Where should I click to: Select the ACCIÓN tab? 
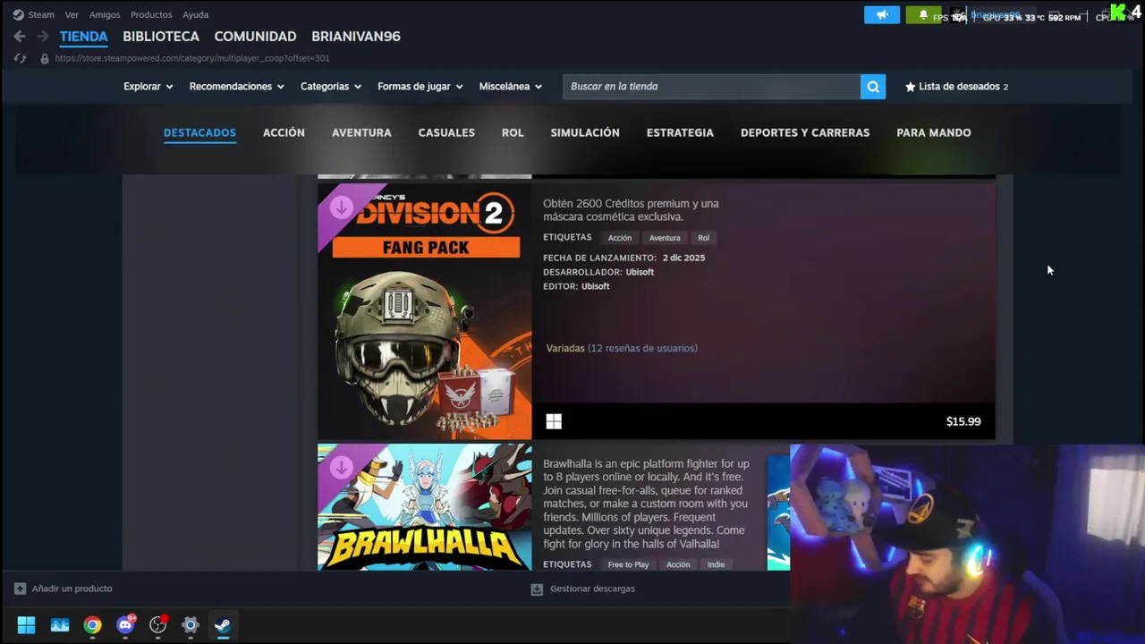284,132
